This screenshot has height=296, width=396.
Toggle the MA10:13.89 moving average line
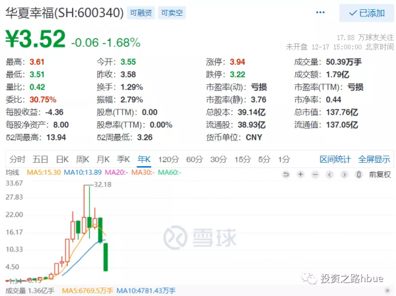pos(82,172)
